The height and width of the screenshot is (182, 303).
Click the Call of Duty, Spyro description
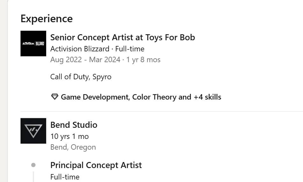[81, 77]
